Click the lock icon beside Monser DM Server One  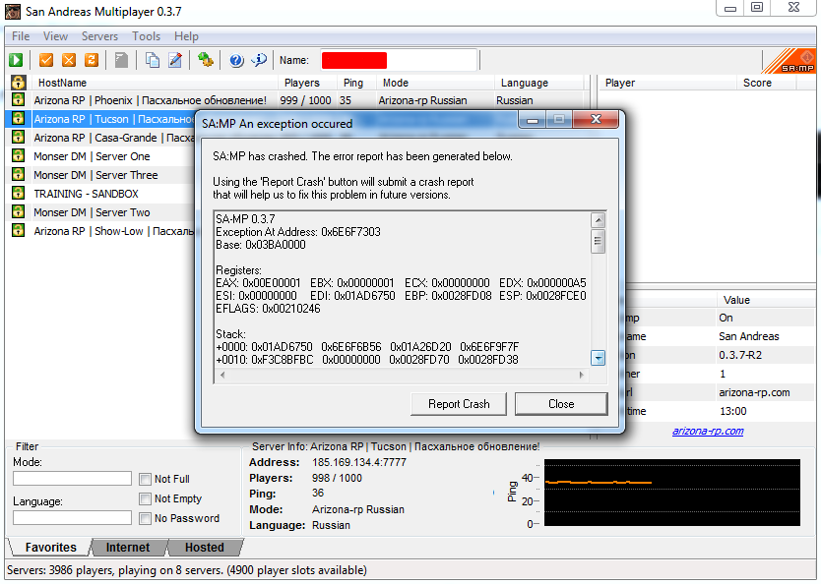point(19,155)
